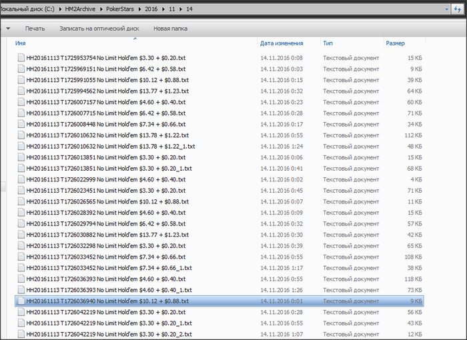Click date 14.11.2016 0:03 in T1725969151 row
Screen dimensions: 467x340
[x=282, y=69]
